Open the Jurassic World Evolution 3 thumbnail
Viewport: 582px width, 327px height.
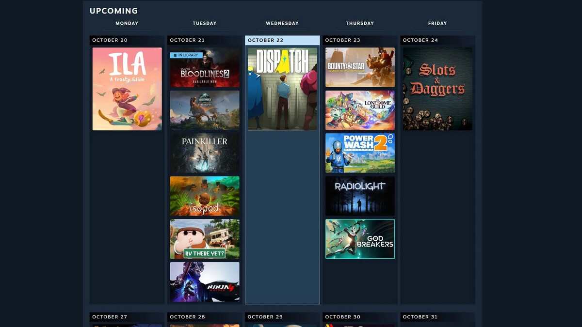(204, 110)
